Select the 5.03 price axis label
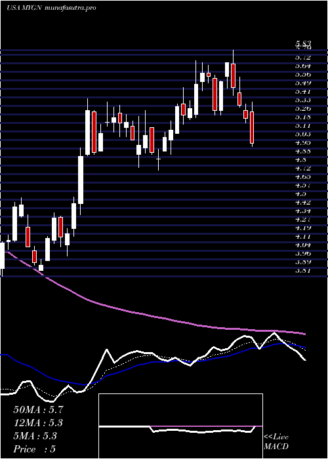Screen dimensions: 328x459 pos(303,134)
